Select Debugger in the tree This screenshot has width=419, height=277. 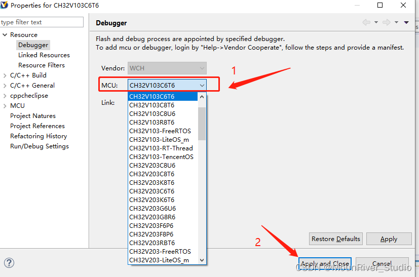click(33, 45)
